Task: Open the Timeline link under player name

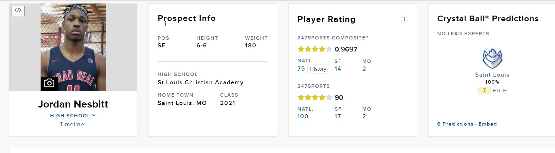Action: [72, 124]
